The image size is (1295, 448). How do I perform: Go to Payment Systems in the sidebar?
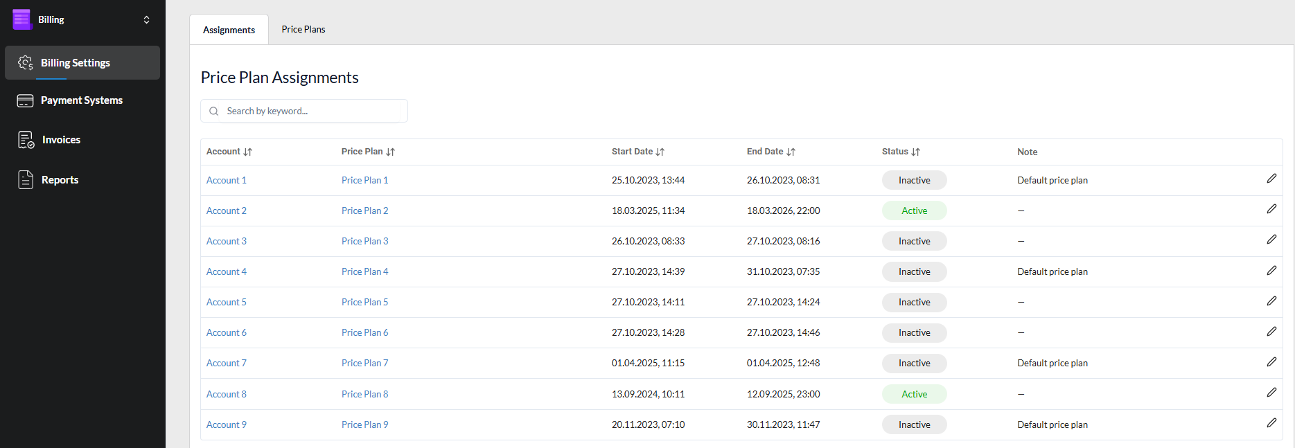[x=81, y=100]
